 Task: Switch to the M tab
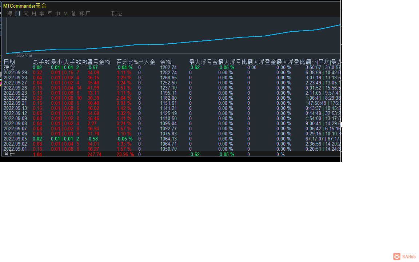[x=65, y=13]
